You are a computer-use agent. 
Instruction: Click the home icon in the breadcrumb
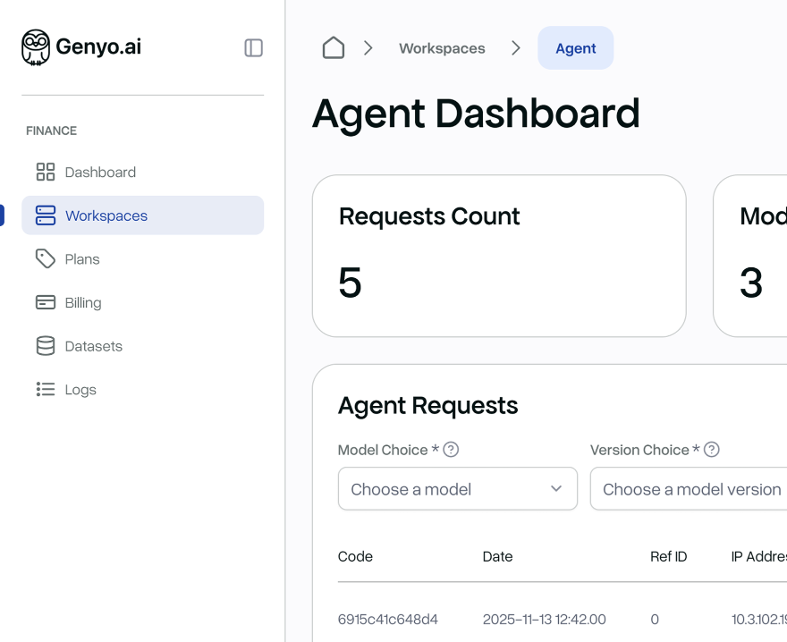(x=333, y=47)
